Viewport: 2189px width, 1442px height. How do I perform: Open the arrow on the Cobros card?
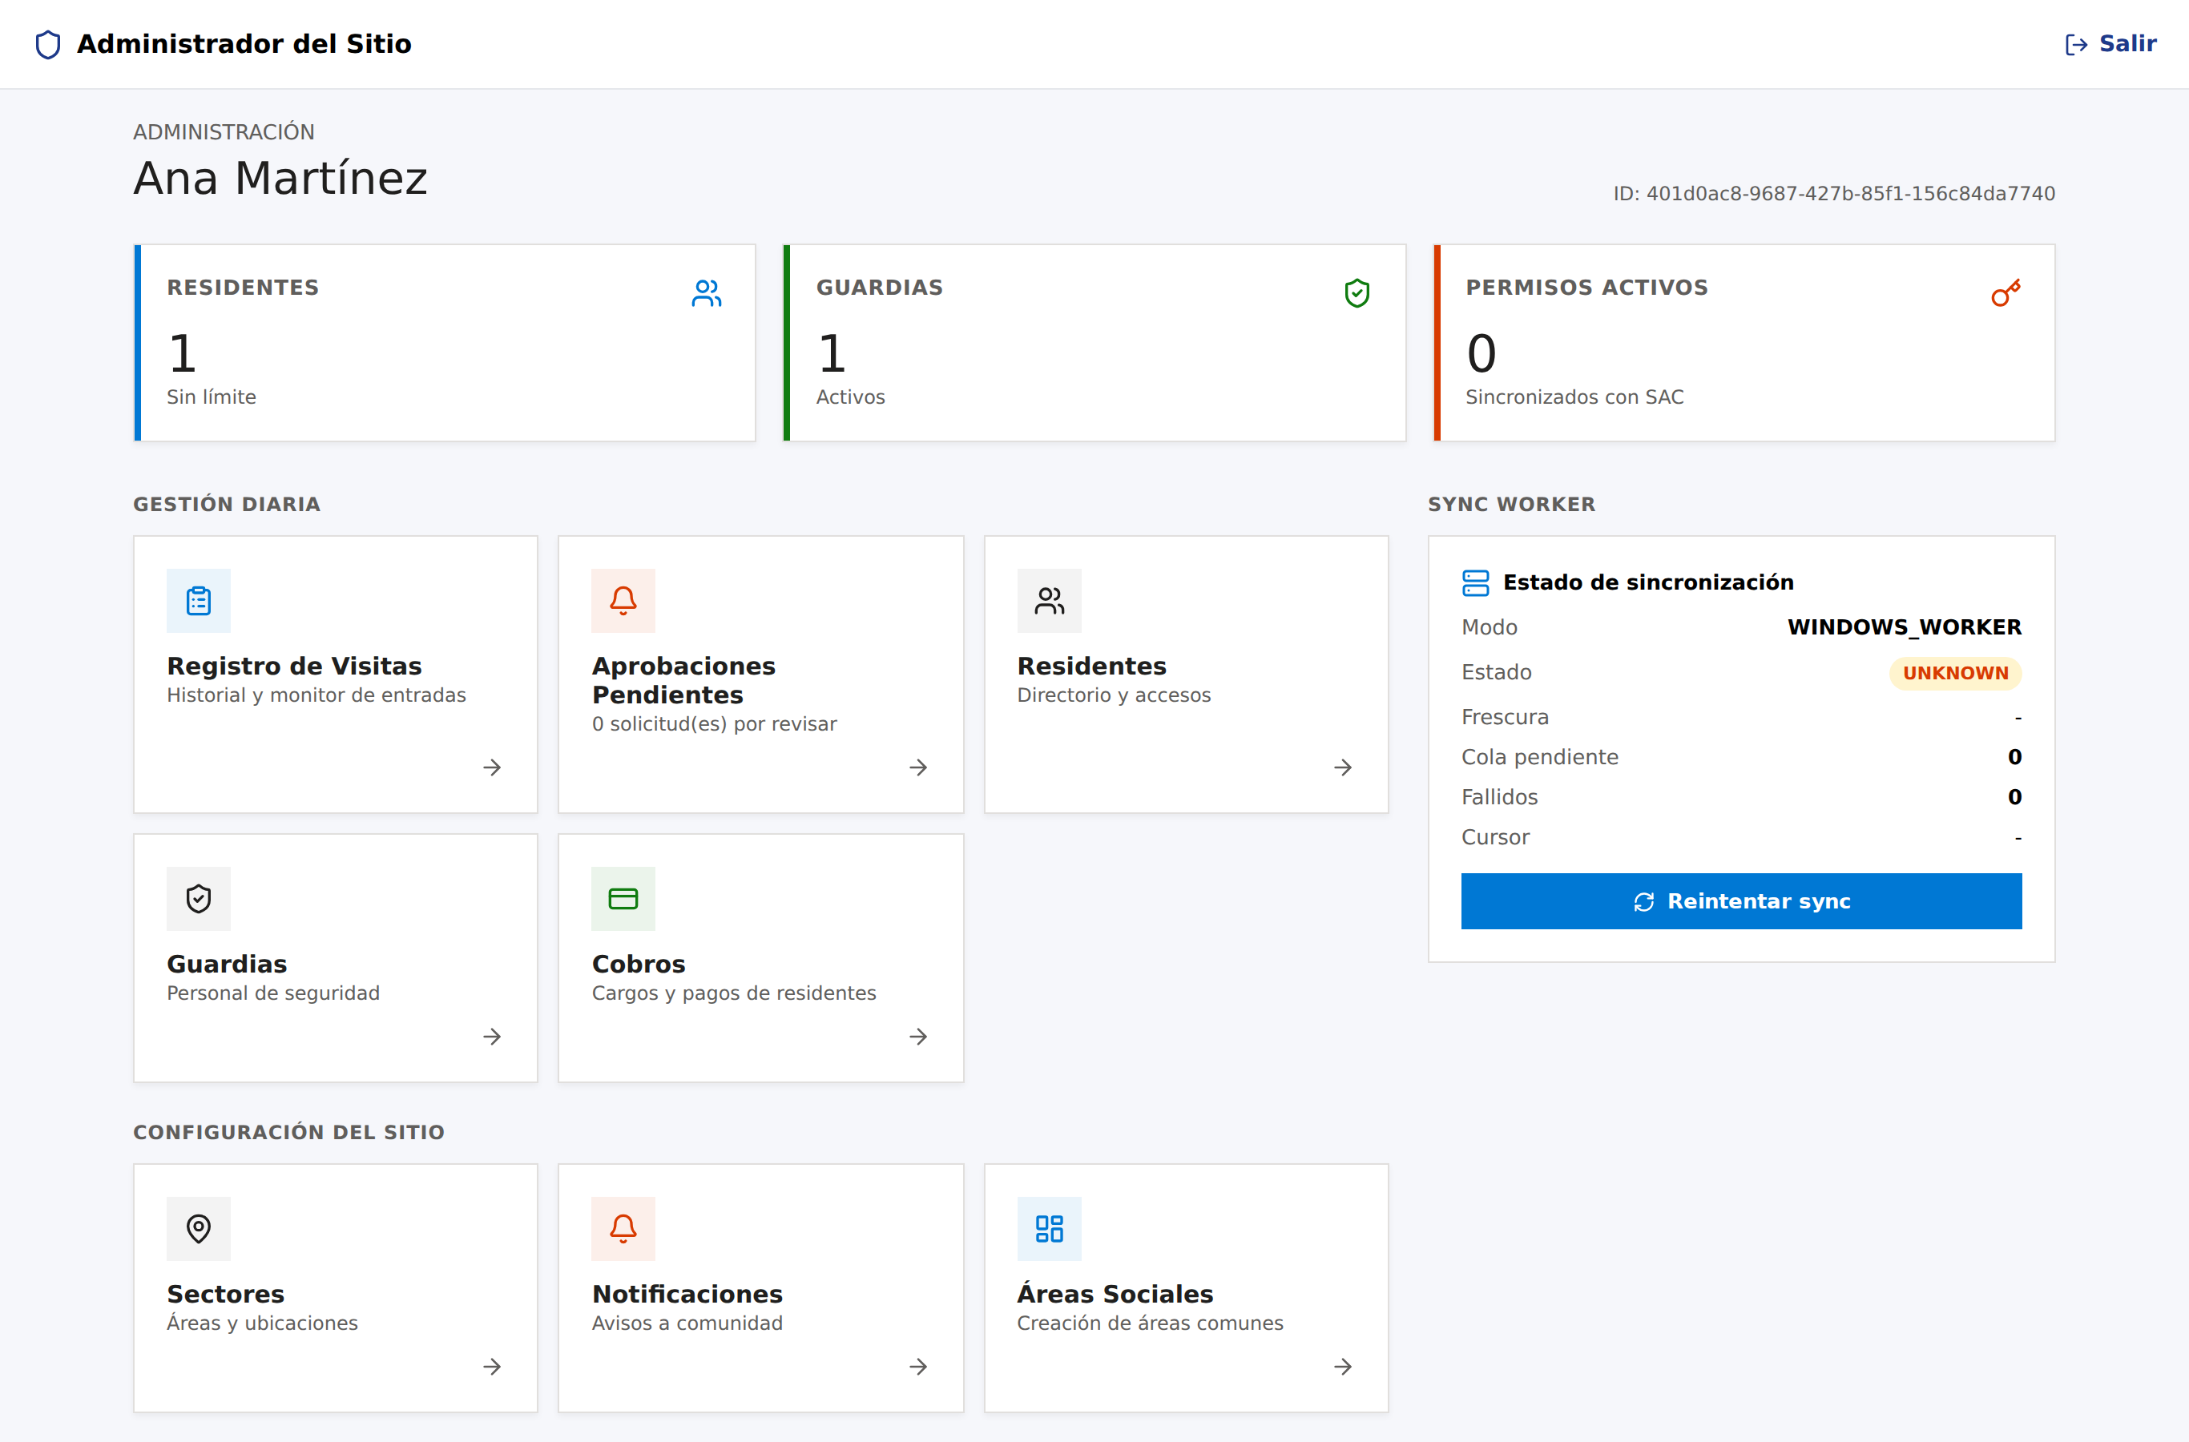point(918,1037)
